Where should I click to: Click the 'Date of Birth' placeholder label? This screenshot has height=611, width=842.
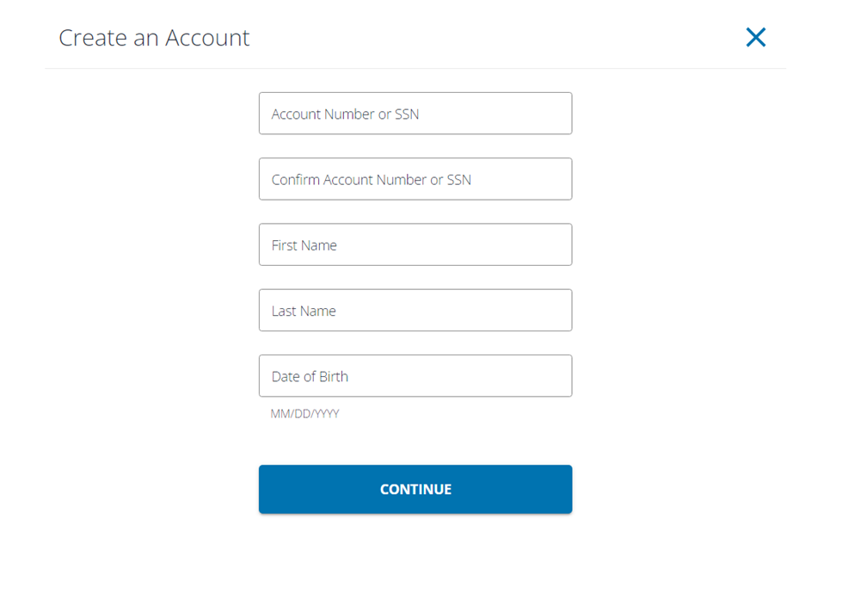310,377
